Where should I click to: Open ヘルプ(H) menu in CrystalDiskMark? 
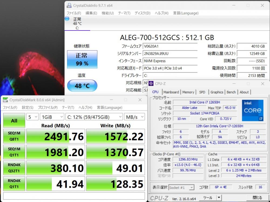(x=85, y=108)
